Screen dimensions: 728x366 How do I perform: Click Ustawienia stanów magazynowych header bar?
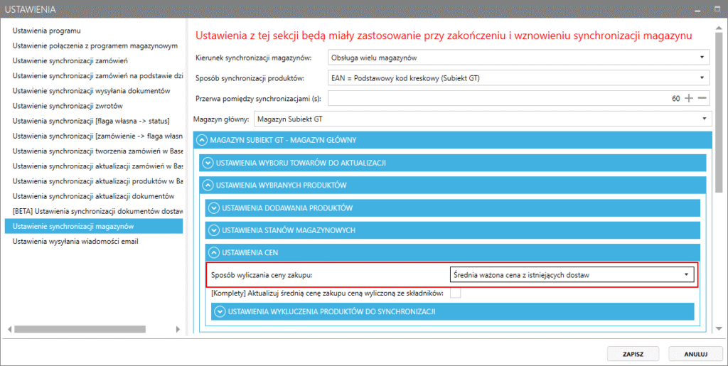(453, 230)
